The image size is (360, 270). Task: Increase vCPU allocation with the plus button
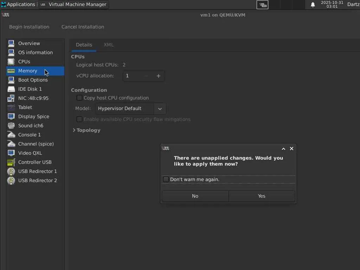tap(158, 76)
